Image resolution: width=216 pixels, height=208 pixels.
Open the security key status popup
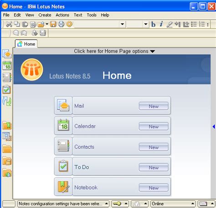click(x=120, y=203)
